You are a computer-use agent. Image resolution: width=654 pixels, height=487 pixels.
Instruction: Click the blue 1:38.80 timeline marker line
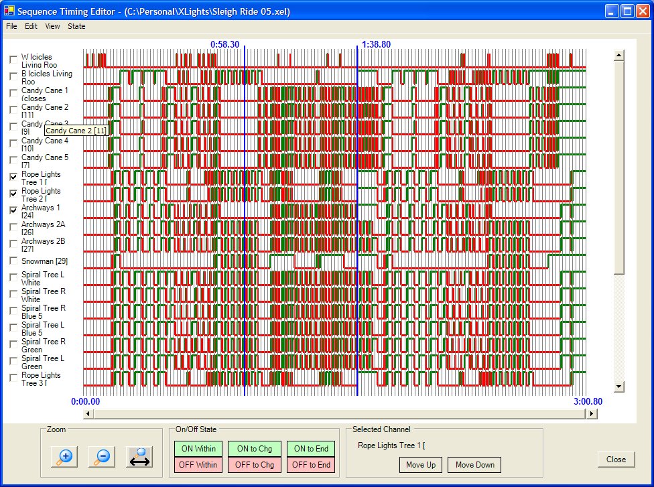(357, 221)
